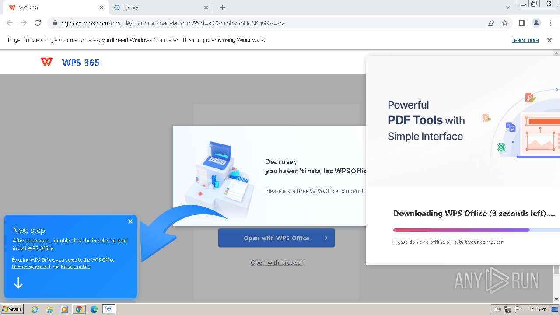
Task: Toggle the browser side panel
Action: pyautogui.click(x=522, y=23)
